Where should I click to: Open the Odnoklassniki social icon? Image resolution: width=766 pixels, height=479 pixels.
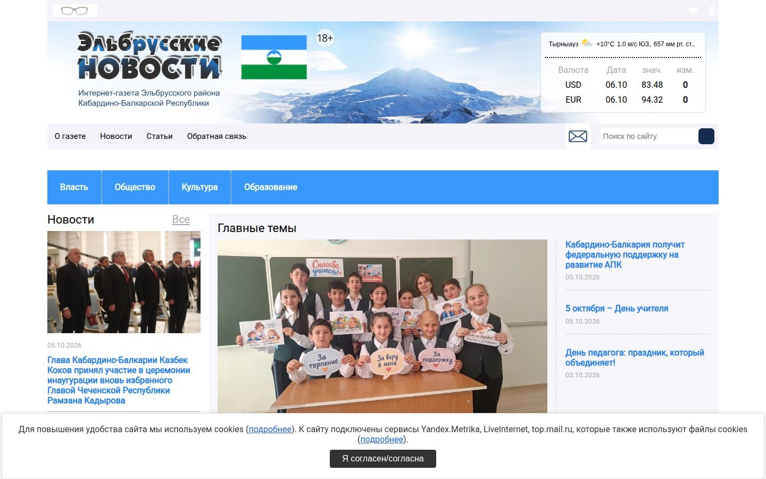click(x=712, y=10)
